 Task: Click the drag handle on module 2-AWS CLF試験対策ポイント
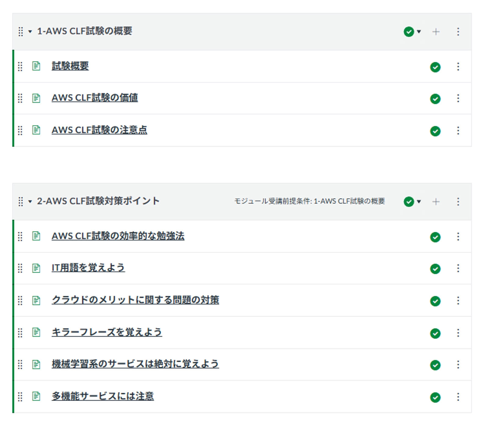pyautogui.click(x=20, y=201)
